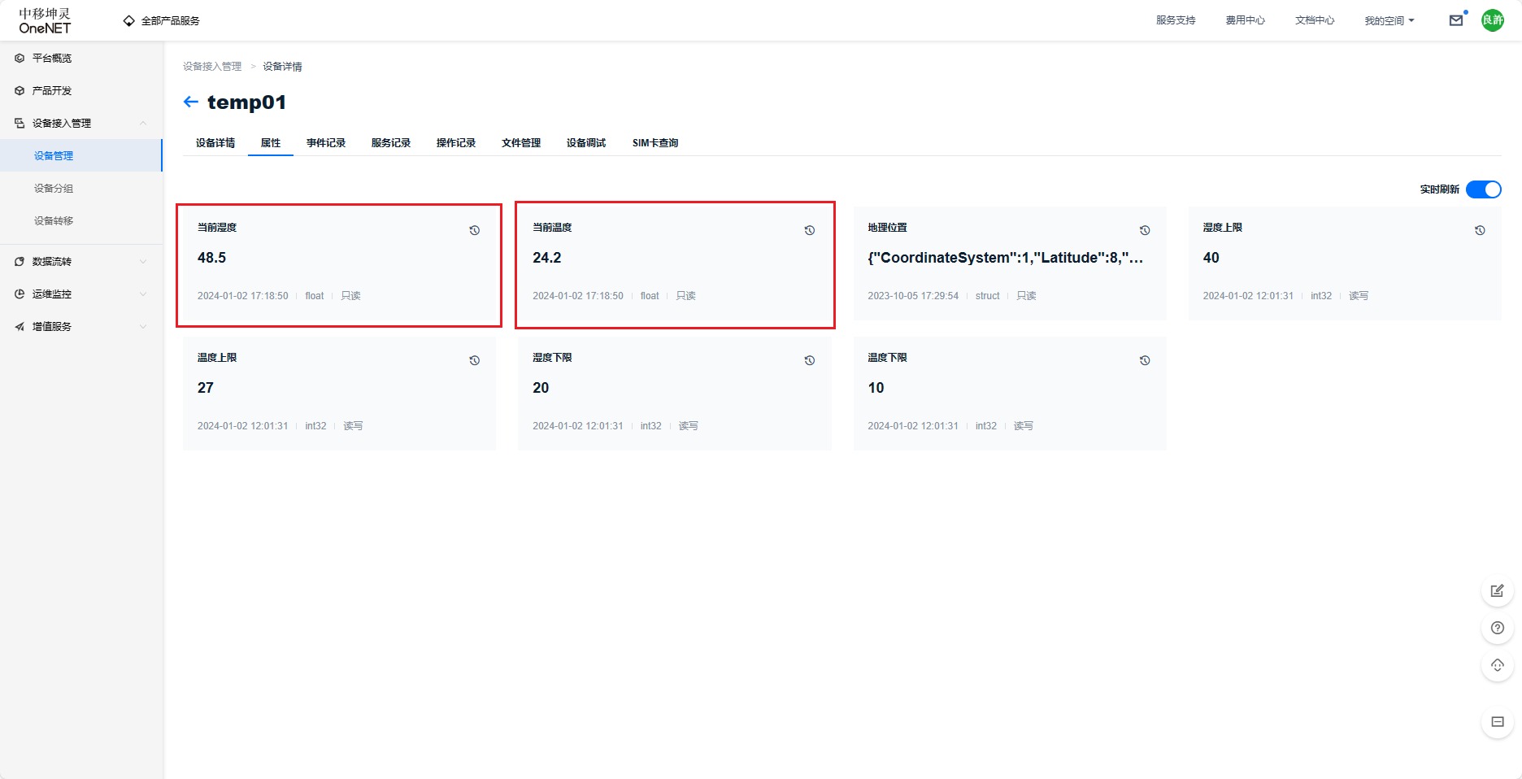Open the 我的空间 dropdown
1522x779 pixels.
pyautogui.click(x=1389, y=21)
